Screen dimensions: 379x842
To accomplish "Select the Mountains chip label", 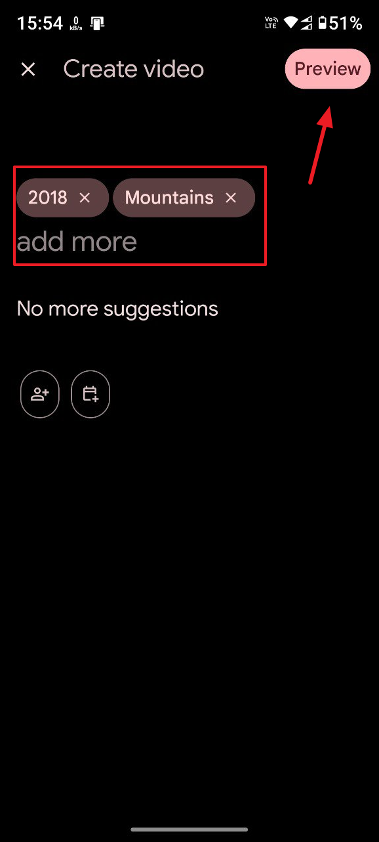I will pos(169,198).
